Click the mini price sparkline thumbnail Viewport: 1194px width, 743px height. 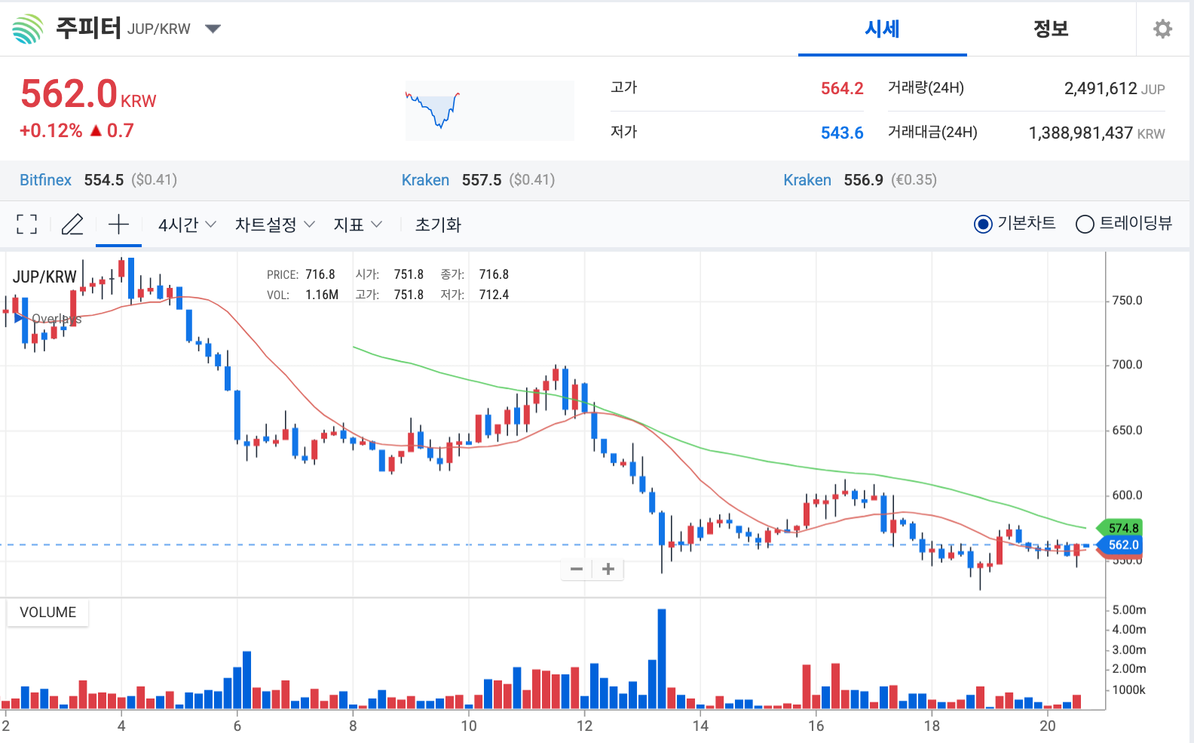(489, 110)
